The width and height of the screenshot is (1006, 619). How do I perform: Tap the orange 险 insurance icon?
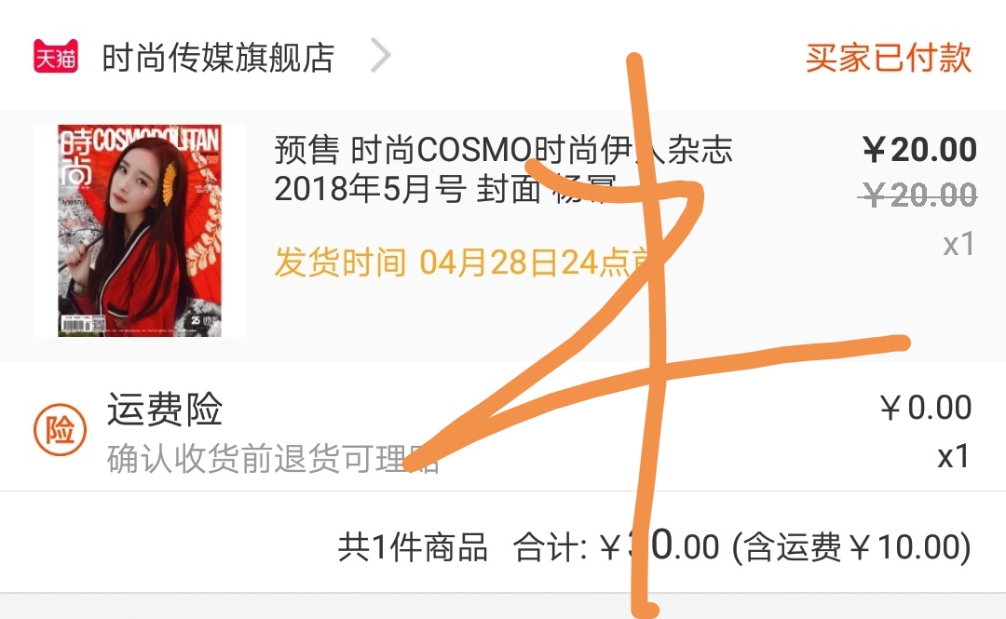point(60,429)
